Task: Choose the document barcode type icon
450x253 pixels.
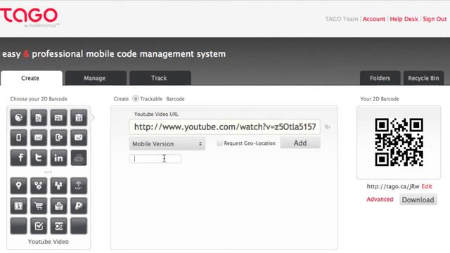Action: coord(39,117)
